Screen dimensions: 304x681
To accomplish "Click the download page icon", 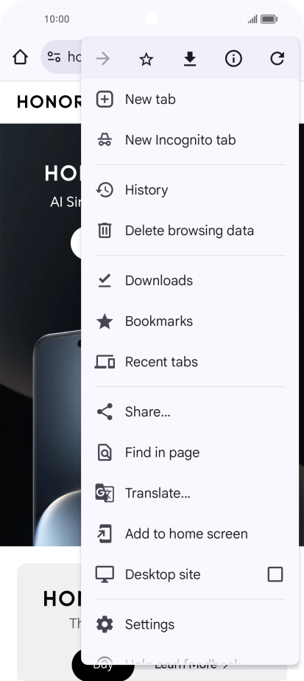I will pos(189,59).
